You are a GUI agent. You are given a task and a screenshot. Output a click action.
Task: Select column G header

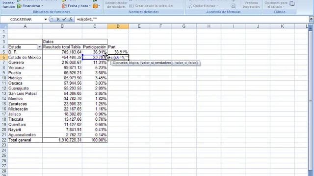[183, 26]
